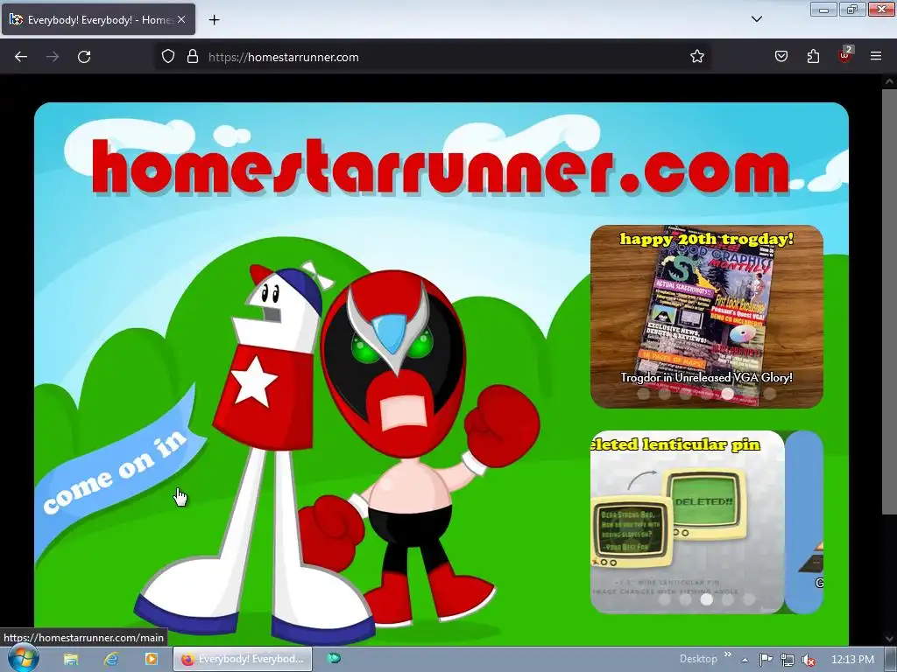Select third dot of trogday carousel
897x672 pixels.
tap(685, 394)
